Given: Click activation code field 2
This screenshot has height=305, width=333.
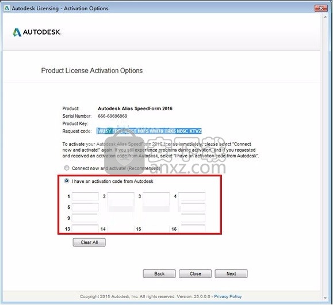Looking at the screenshot, I should click(121, 196).
